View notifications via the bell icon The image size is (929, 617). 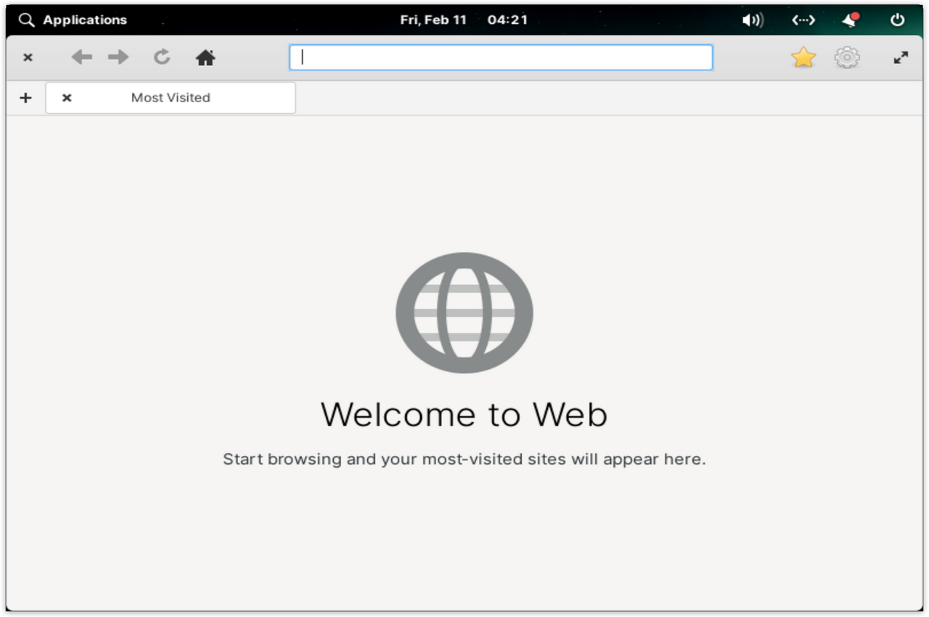point(850,20)
